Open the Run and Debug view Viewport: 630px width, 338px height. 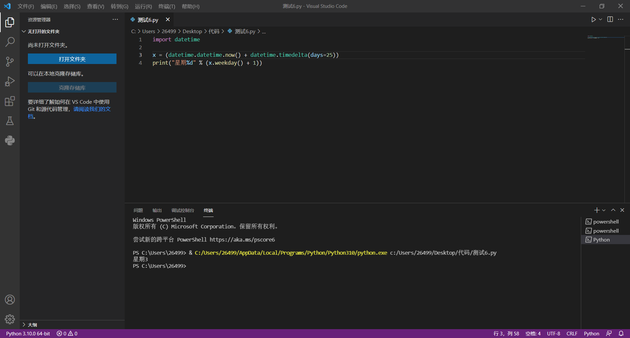coord(10,81)
